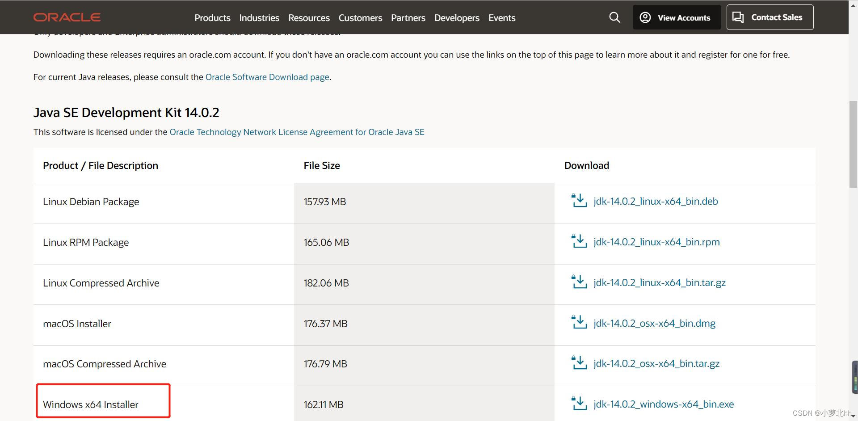Click the page vertical scrollbar thumb
The width and height of the screenshot is (858, 421).
tap(853, 144)
